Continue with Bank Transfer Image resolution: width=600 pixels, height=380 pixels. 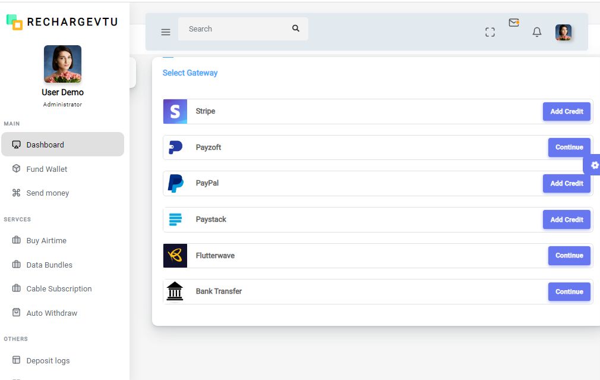(569, 291)
